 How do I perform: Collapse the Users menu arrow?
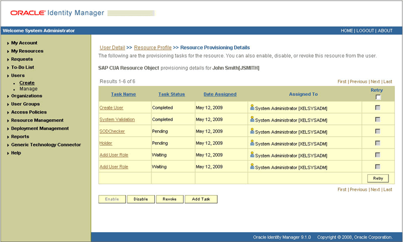[x=8, y=76]
